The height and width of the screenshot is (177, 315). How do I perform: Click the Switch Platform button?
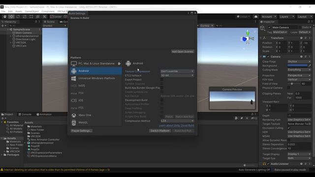(160, 131)
